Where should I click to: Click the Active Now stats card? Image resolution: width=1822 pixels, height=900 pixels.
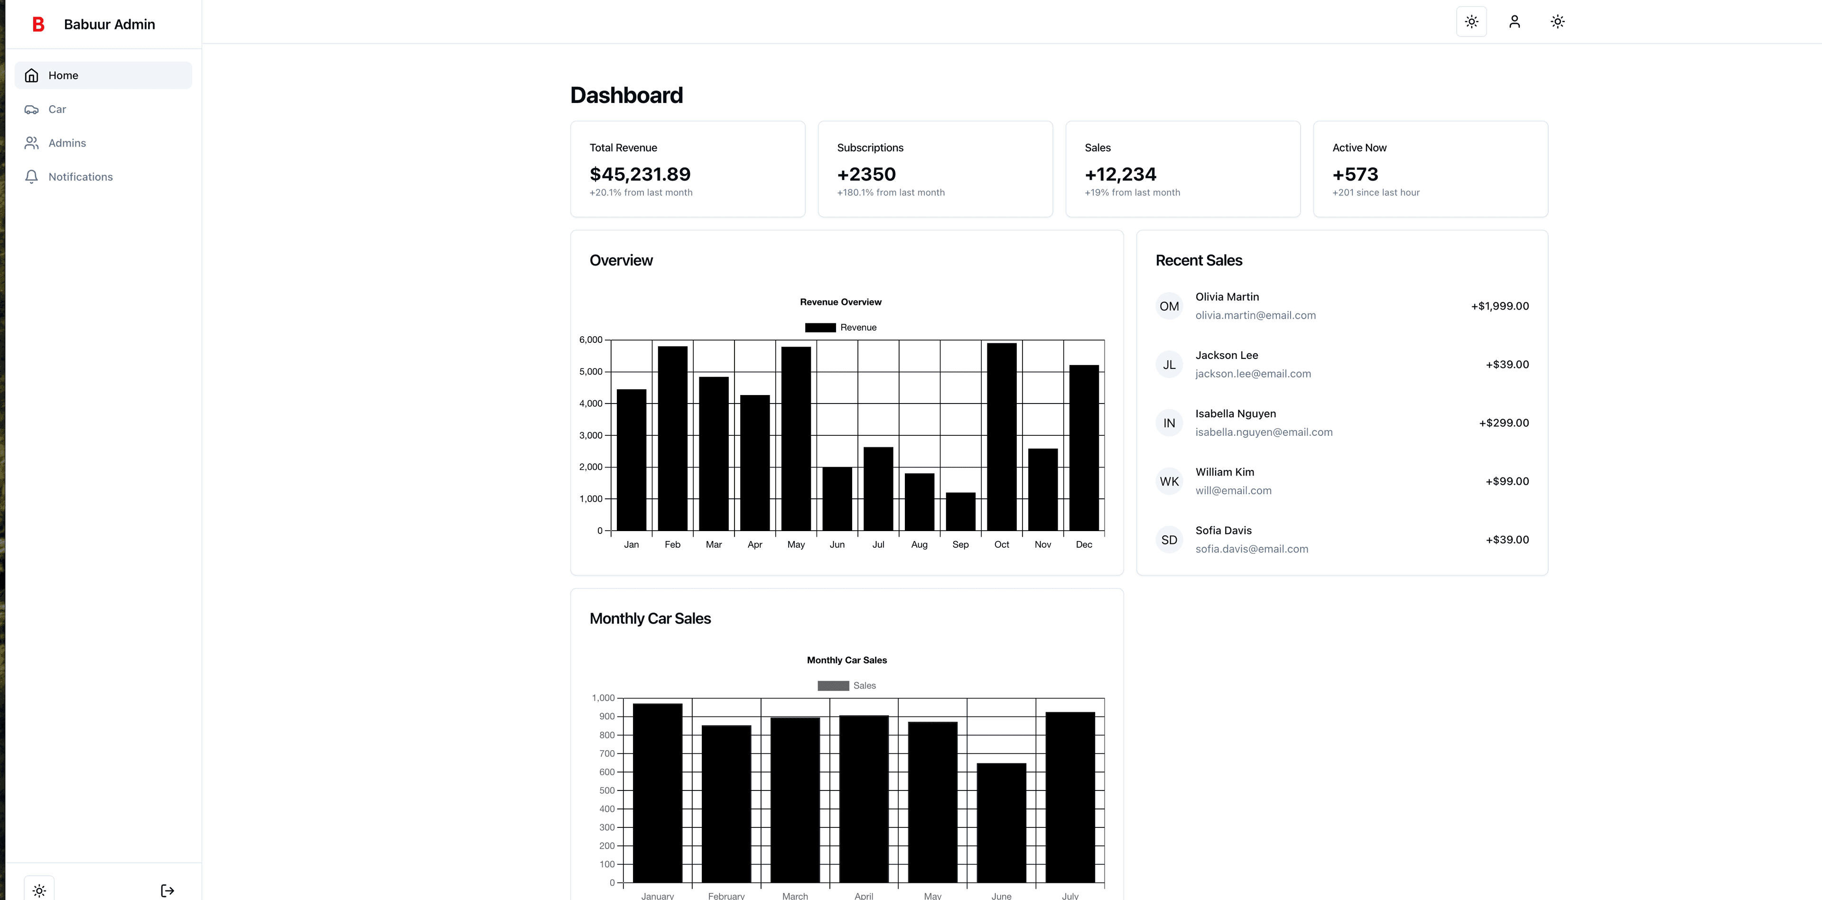(x=1430, y=169)
